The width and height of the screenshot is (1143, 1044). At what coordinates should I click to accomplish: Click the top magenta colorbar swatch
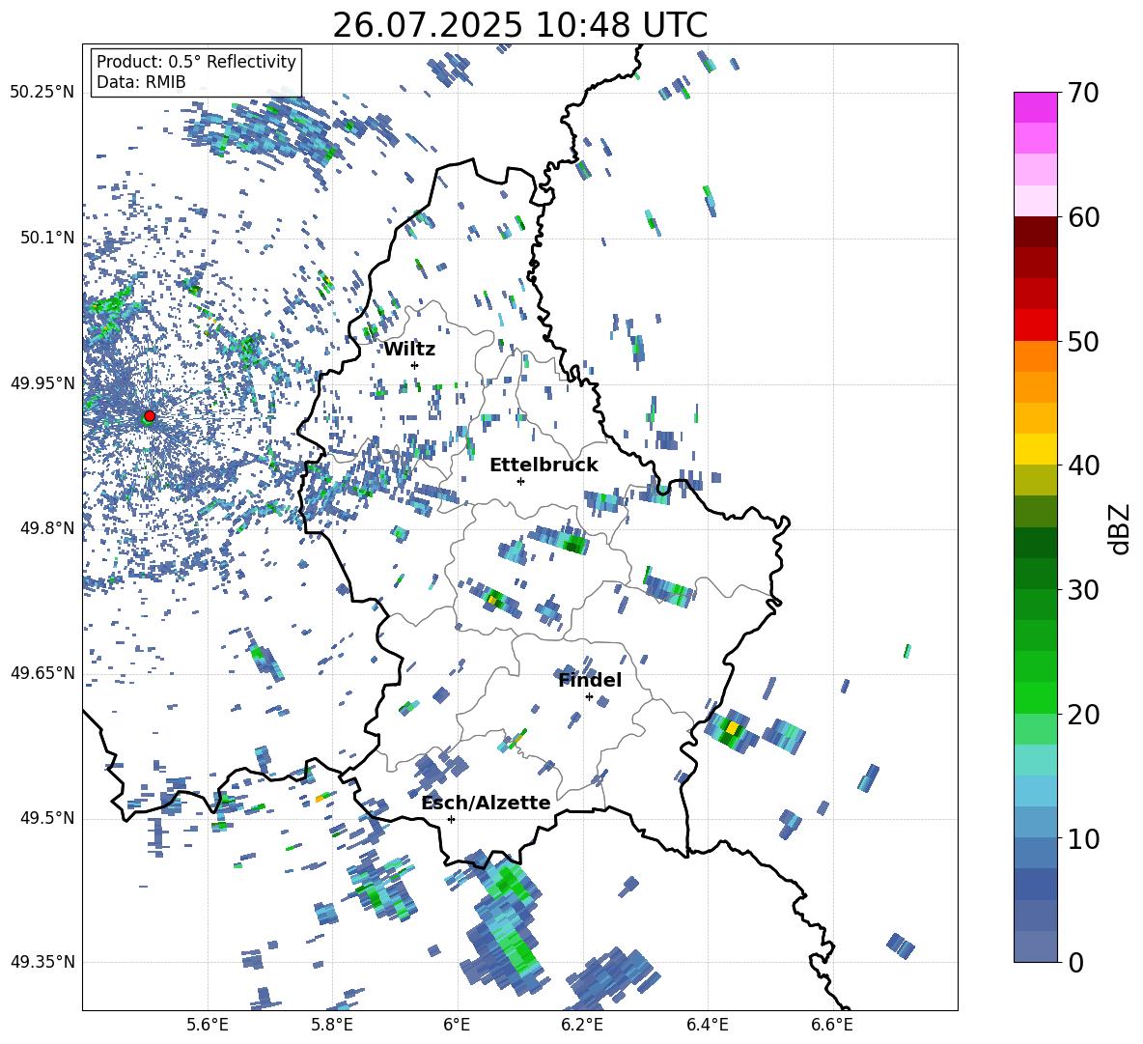pyautogui.click(x=1035, y=108)
